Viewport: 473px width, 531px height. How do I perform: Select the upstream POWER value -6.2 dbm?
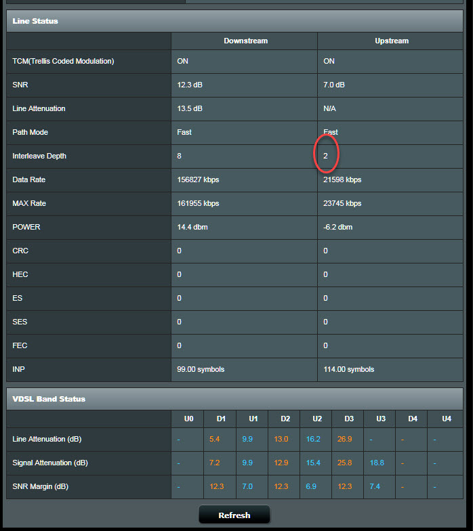point(337,228)
